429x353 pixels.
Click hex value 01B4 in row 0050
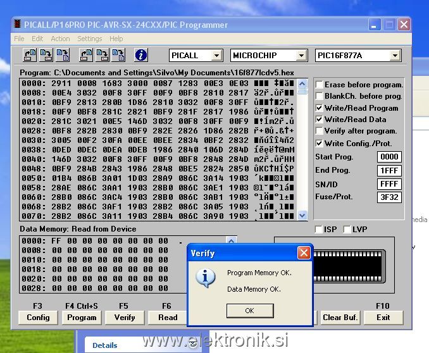(61, 178)
